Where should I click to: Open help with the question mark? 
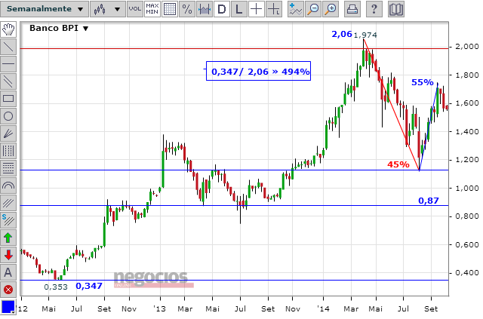click(374, 9)
